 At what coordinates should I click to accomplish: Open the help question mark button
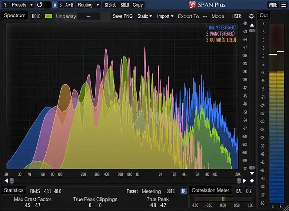tap(5, 5)
